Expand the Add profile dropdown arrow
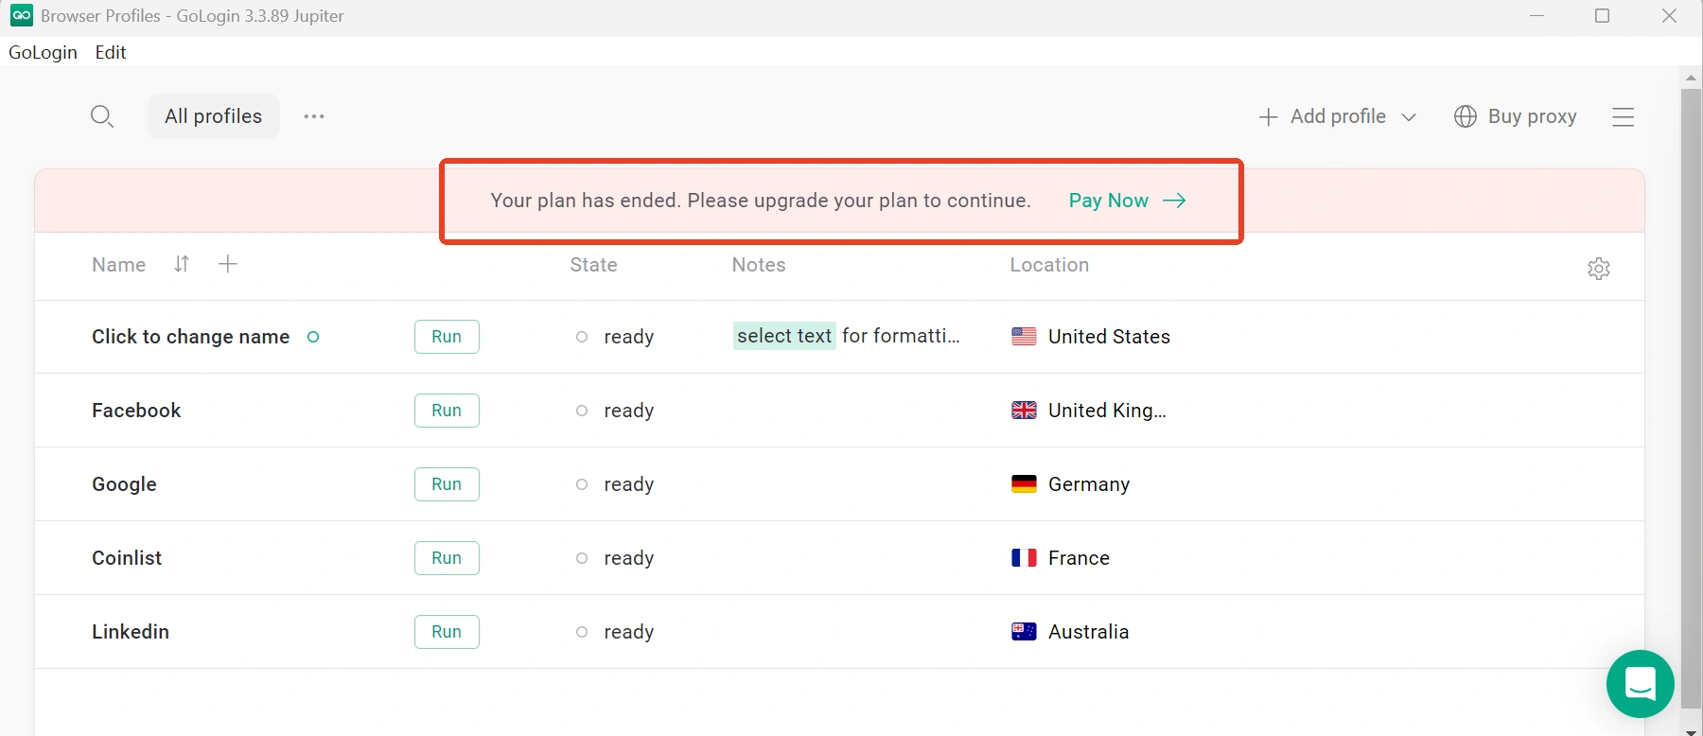Screen dimensions: 1703x736 click(x=1409, y=117)
